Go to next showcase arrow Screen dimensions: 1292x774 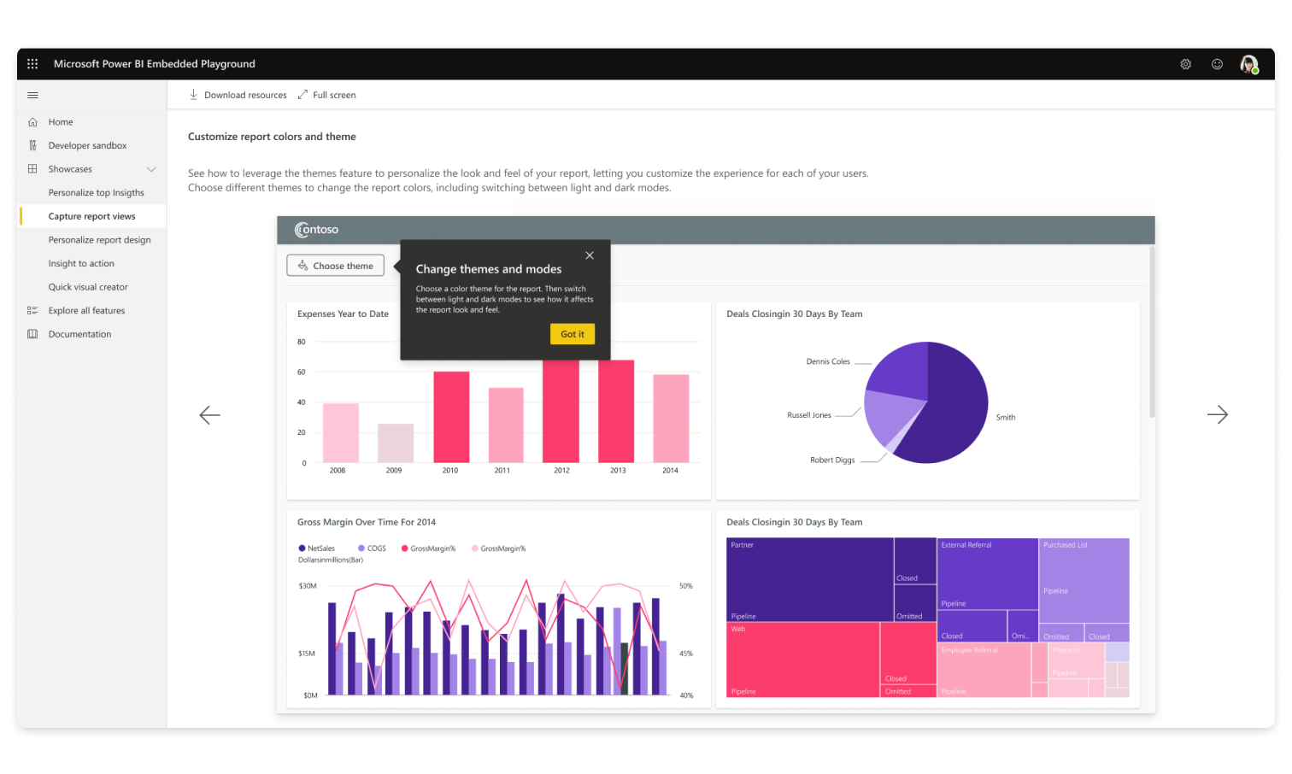tap(1218, 415)
